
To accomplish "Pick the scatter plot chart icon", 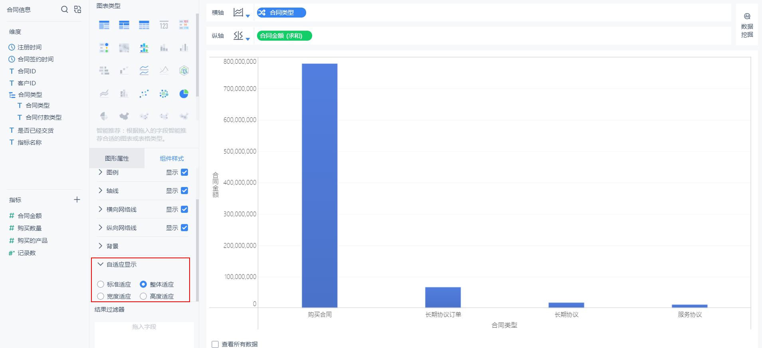I will (144, 94).
